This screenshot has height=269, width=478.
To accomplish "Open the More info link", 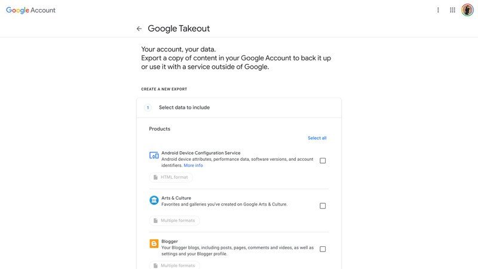I will tap(193, 166).
